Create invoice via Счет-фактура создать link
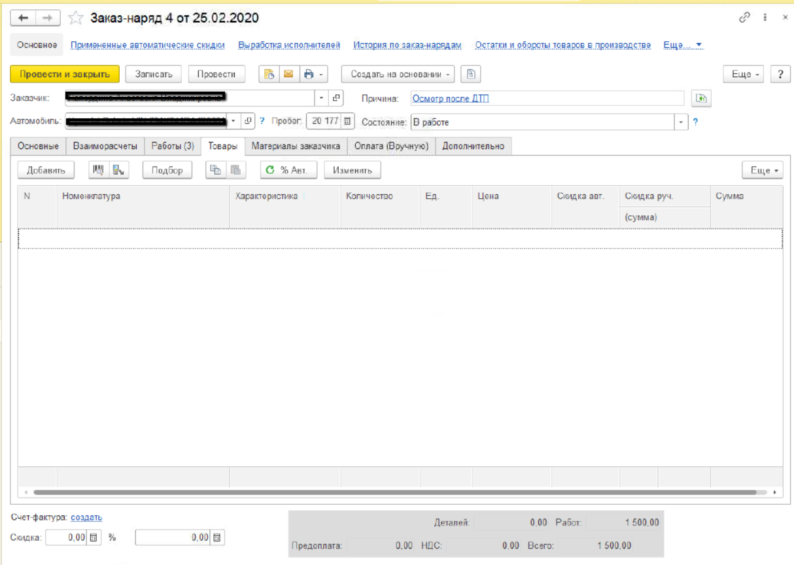 (x=86, y=517)
